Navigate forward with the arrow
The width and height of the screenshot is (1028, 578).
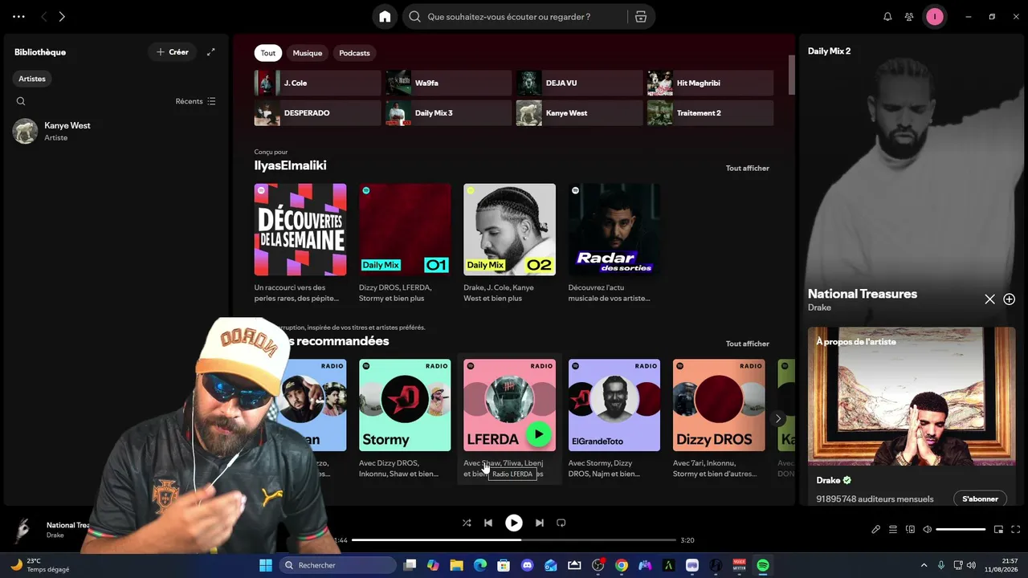click(x=62, y=17)
